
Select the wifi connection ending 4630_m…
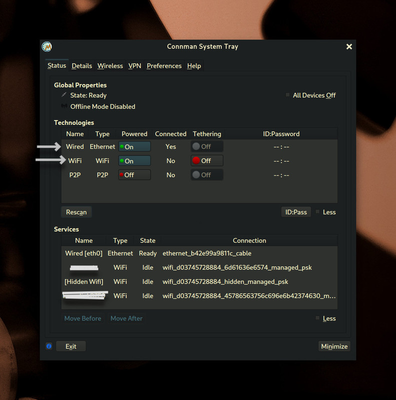point(249,296)
